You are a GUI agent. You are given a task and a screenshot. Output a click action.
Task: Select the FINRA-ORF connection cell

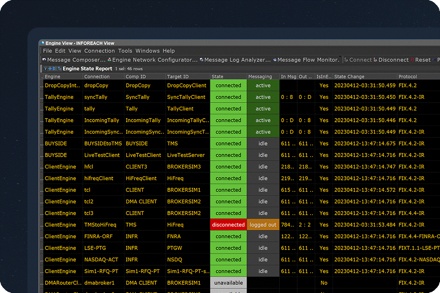click(103, 236)
